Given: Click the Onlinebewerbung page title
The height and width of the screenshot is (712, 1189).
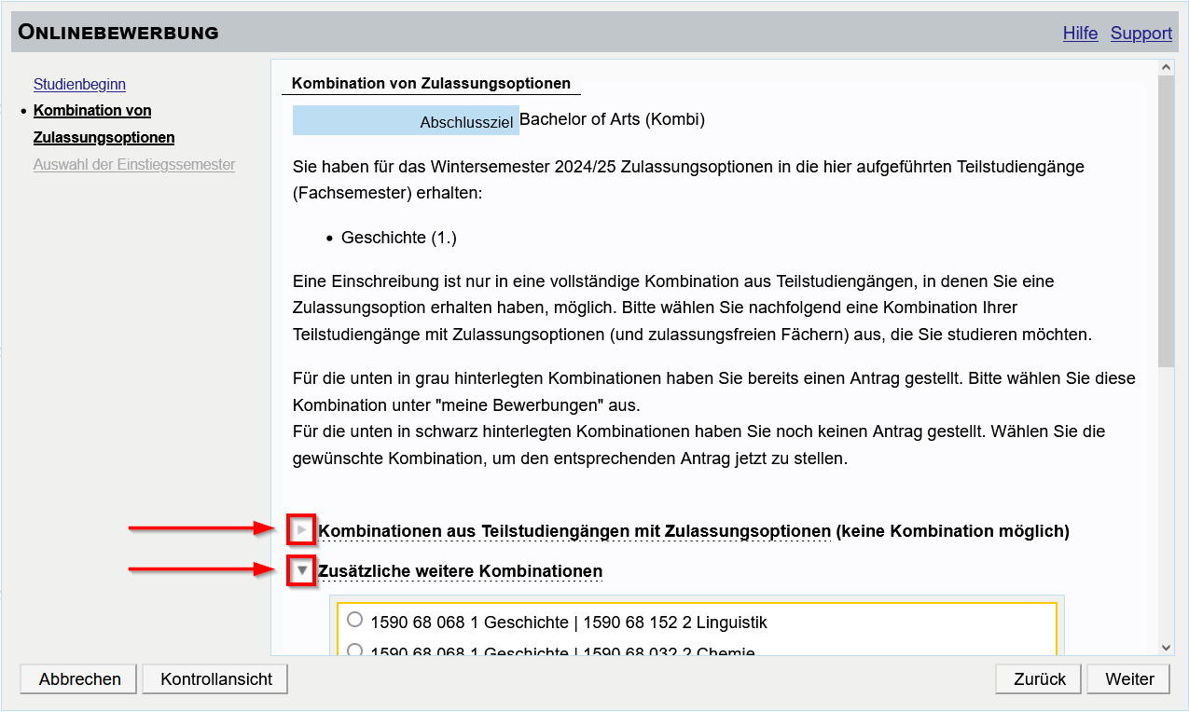Looking at the screenshot, I should tap(118, 33).
